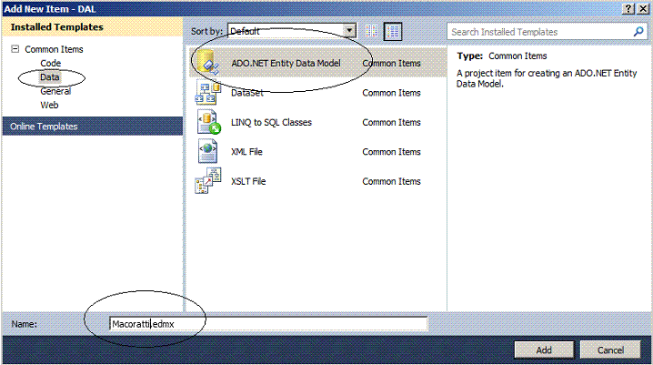The width and height of the screenshot is (653, 365).
Task: Click Common Items text in XML File row
Action: coord(391,152)
